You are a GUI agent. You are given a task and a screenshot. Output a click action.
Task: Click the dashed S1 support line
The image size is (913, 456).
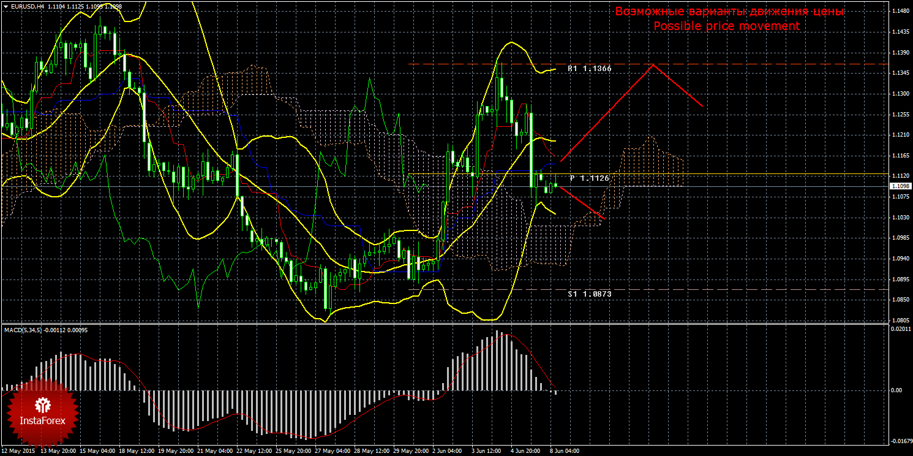(648, 289)
